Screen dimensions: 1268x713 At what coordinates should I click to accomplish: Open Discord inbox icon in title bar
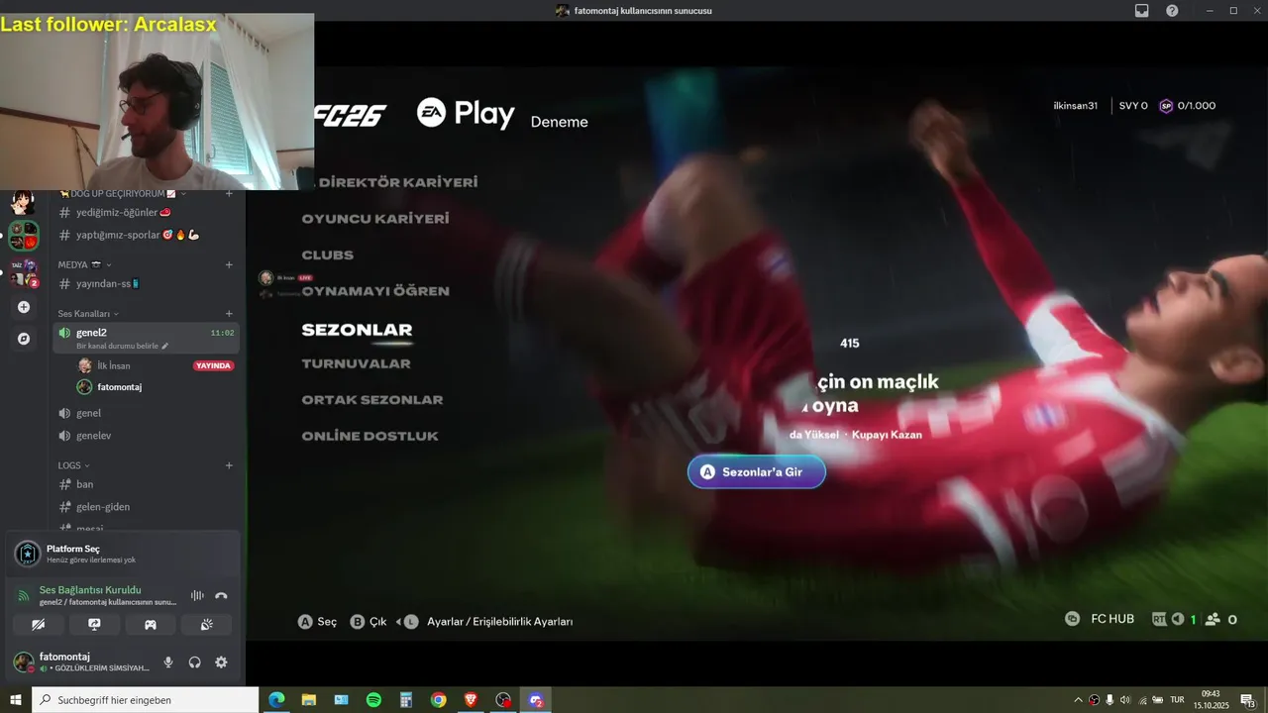pyautogui.click(x=1142, y=11)
